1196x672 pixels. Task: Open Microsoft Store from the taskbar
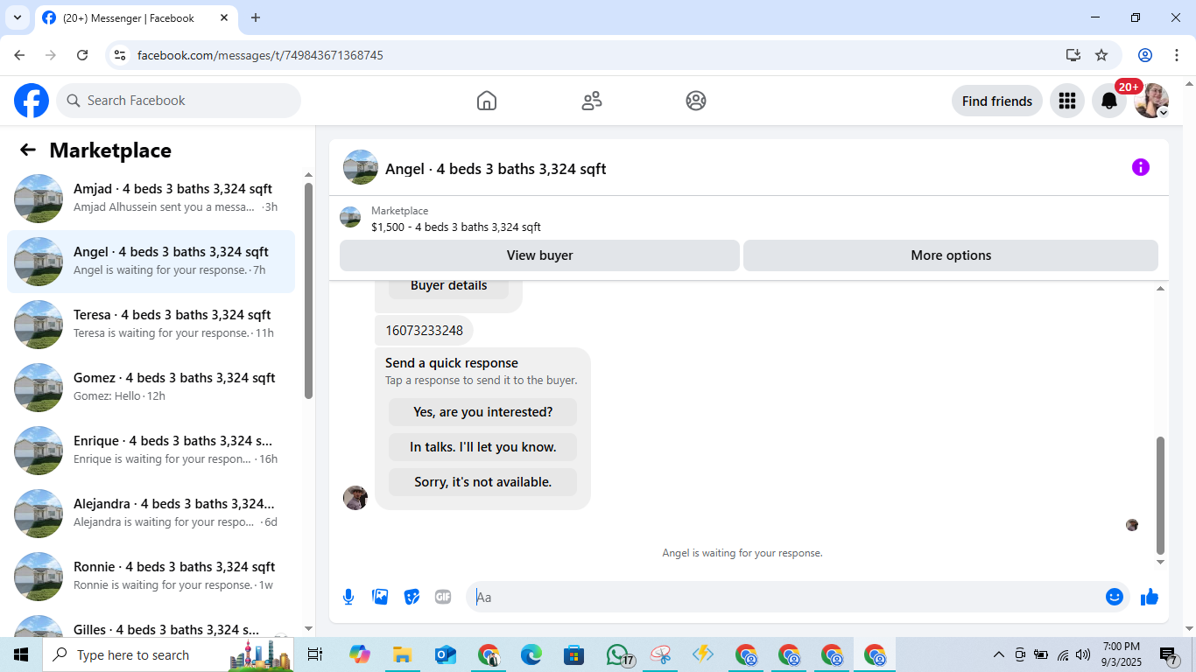click(x=574, y=654)
